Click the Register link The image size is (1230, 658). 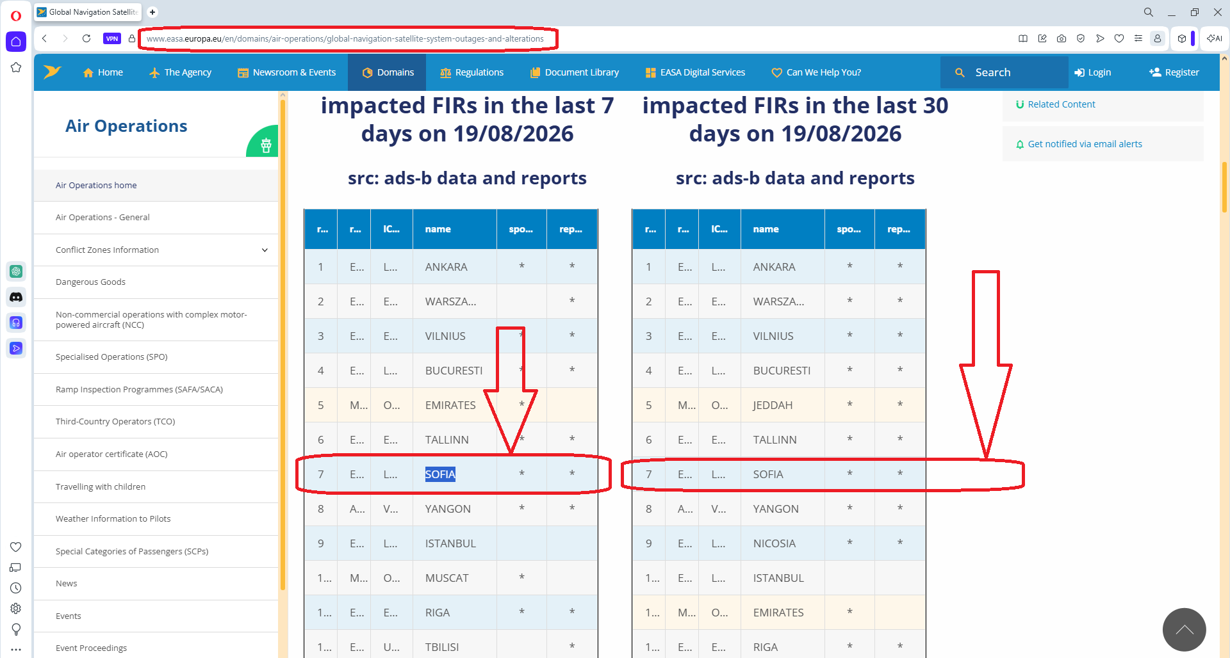1174,72
